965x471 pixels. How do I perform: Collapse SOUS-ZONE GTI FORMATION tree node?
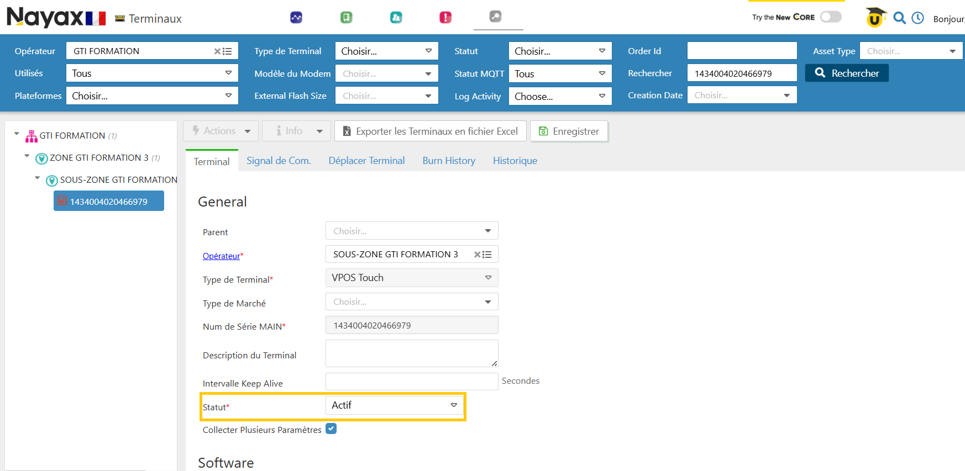(38, 178)
